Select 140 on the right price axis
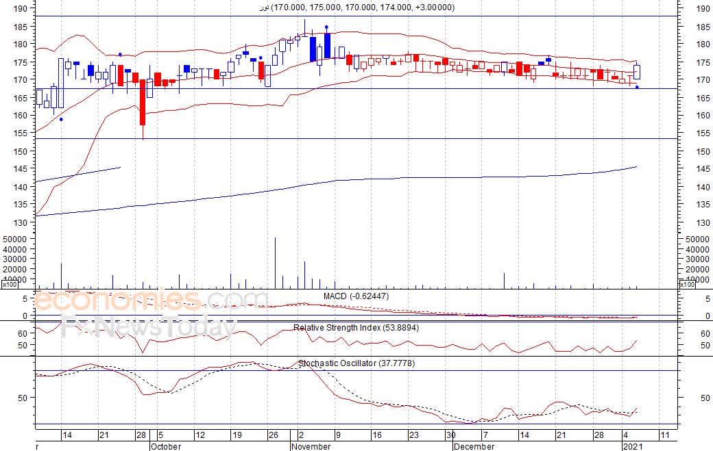Viewport: 713px width, 451px height. tap(703, 187)
